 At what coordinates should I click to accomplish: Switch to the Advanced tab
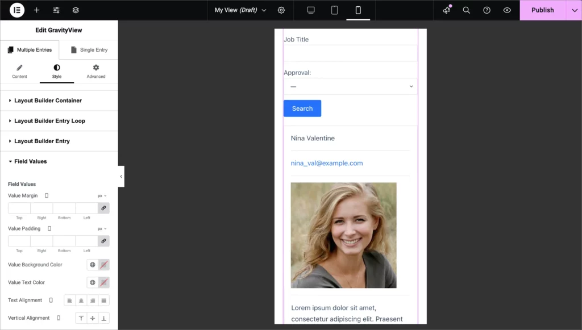[95, 71]
